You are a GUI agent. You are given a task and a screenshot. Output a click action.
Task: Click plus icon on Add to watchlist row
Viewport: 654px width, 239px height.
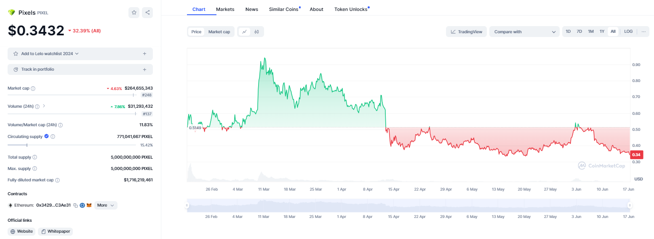point(144,54)
